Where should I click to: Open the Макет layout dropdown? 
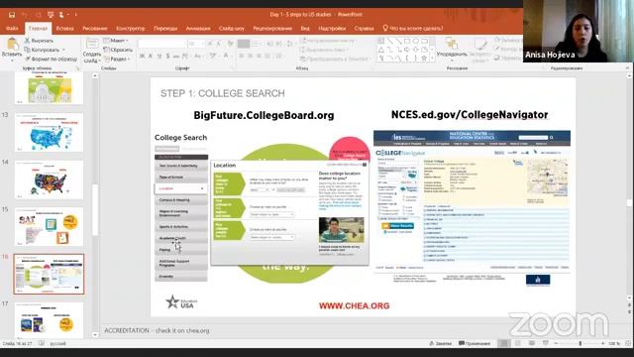click(x=116, y=41)
